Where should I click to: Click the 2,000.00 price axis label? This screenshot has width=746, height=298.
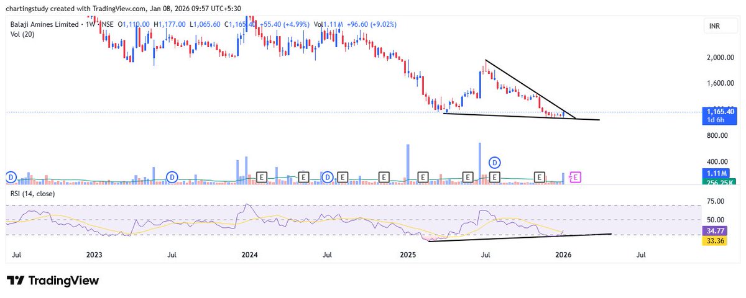[x=720, y=58]
